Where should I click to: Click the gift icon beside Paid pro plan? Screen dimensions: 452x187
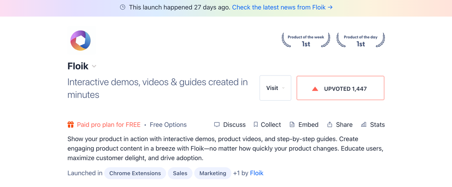tap(71, 125)
